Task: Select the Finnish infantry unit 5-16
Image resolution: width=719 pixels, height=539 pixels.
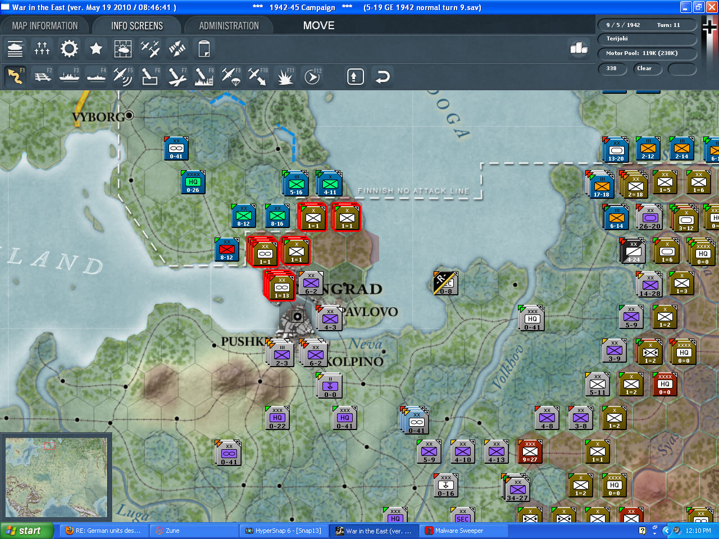Action: [x=295, y=184]
